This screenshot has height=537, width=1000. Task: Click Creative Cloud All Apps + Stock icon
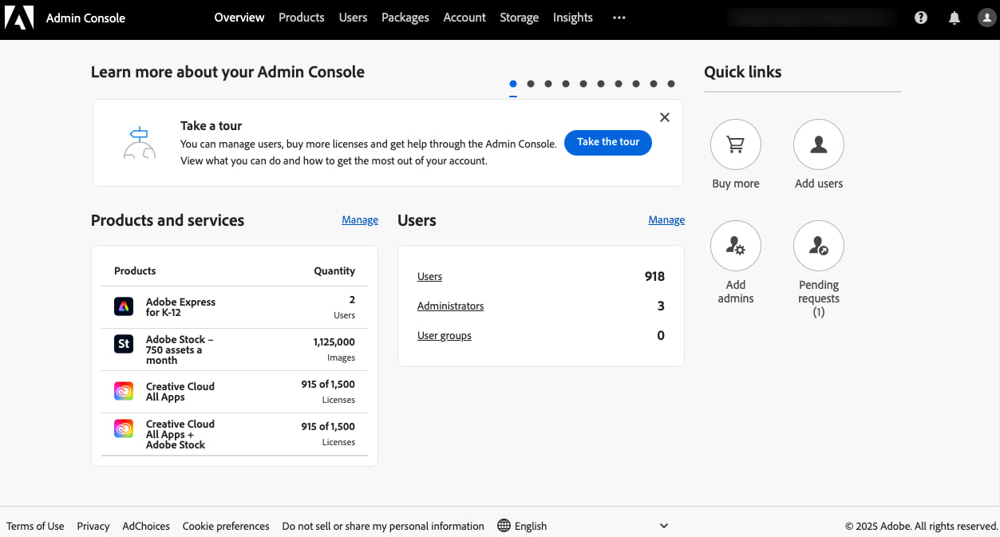click(124, 428)
